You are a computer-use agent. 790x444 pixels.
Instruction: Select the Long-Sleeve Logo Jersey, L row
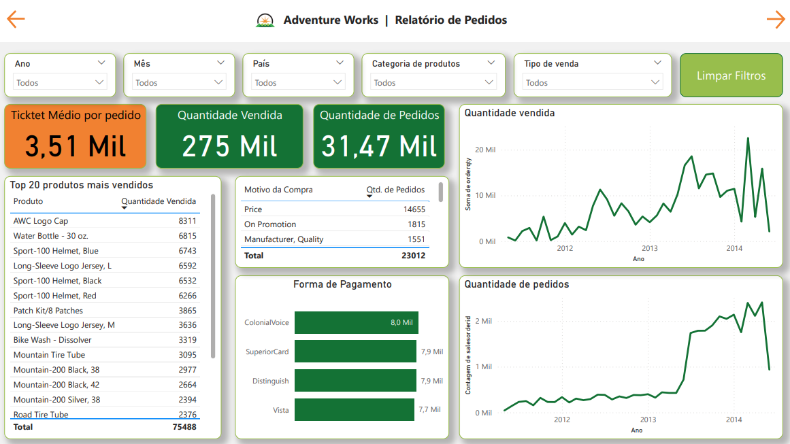coord(105,266)
